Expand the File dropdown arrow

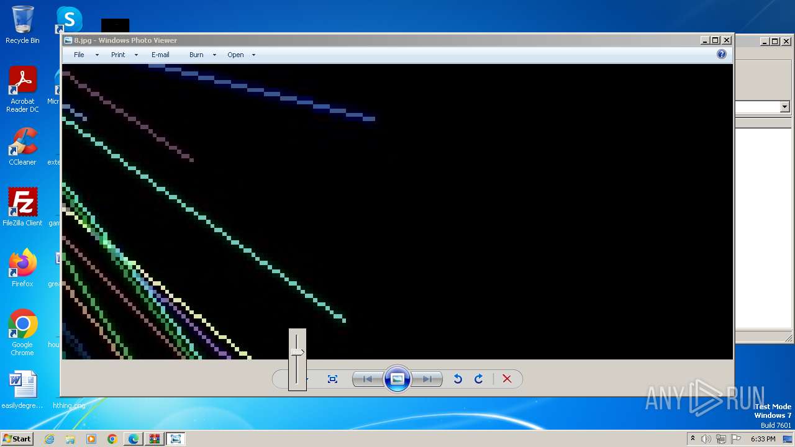(x=97, y=55)
